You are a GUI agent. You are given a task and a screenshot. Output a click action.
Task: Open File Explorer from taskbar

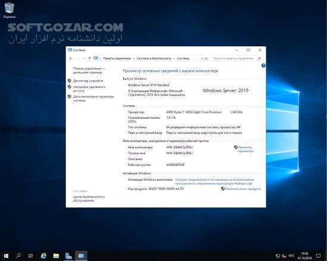[x=56, y=256]
